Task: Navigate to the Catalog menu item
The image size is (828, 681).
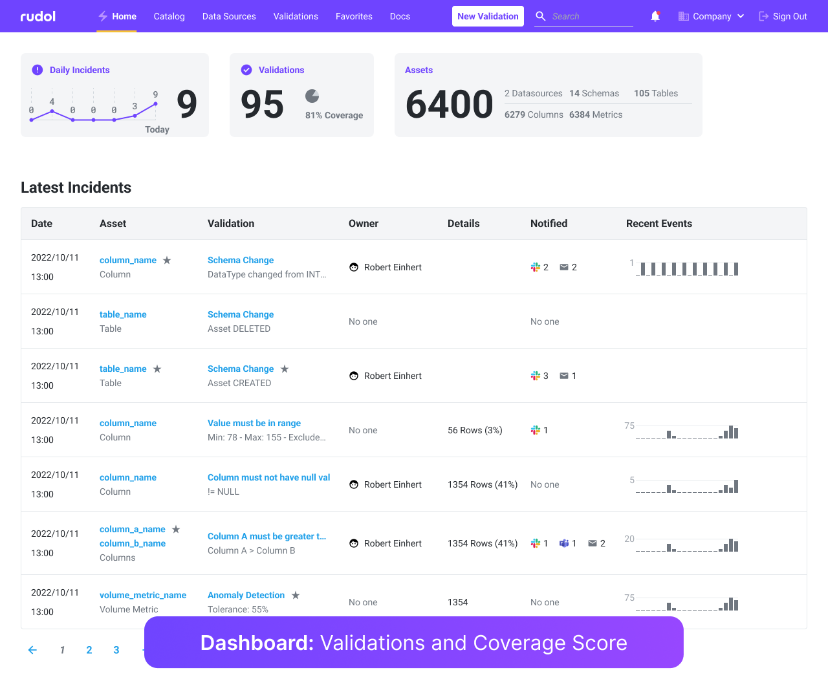Action: [169, 16]
